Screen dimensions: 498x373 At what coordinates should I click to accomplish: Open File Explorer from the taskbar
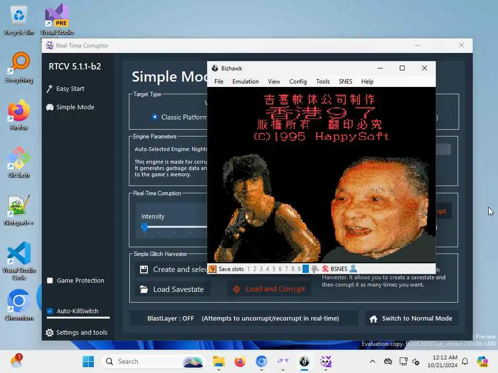(219, 361)
